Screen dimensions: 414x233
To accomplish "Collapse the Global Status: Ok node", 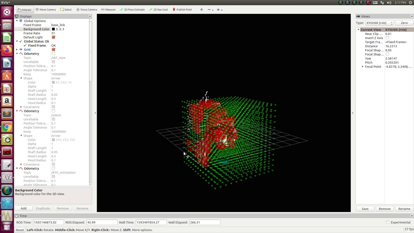I will coord(17,41).
